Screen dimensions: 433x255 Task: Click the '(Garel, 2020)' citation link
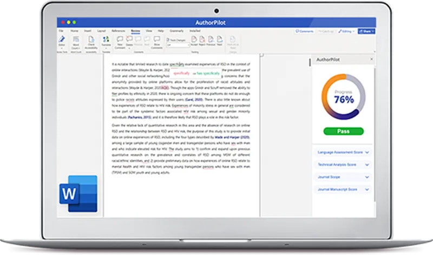click(x=194, y=100)
